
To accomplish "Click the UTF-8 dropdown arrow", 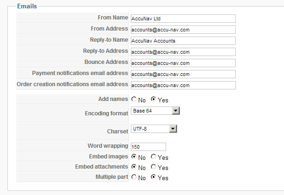I will coord(173,129).
